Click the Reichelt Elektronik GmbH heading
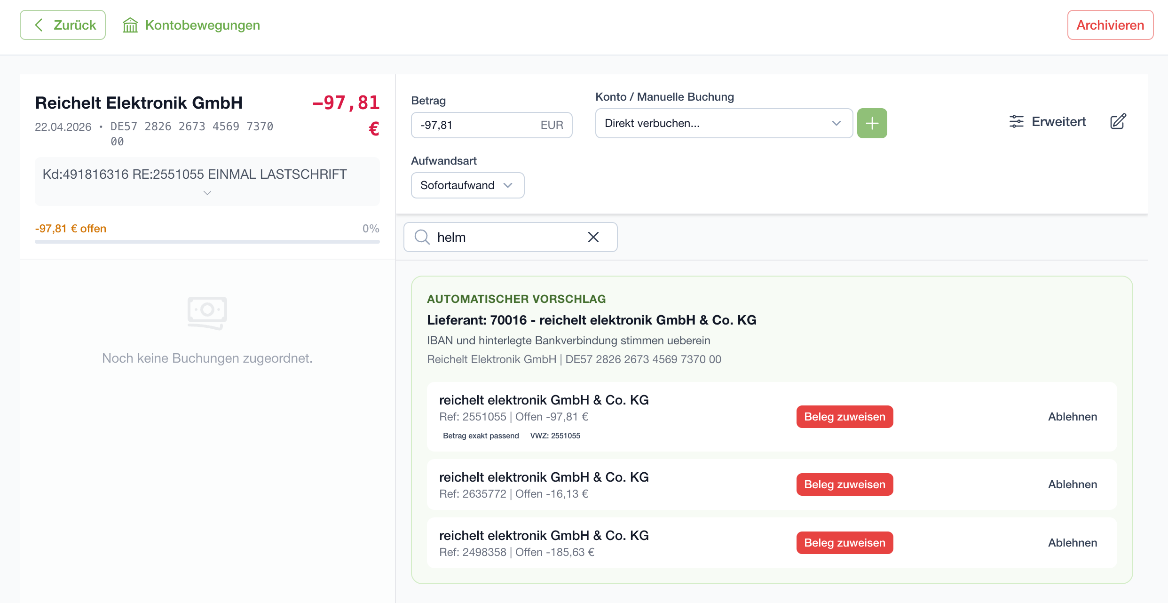 point(139,103)
